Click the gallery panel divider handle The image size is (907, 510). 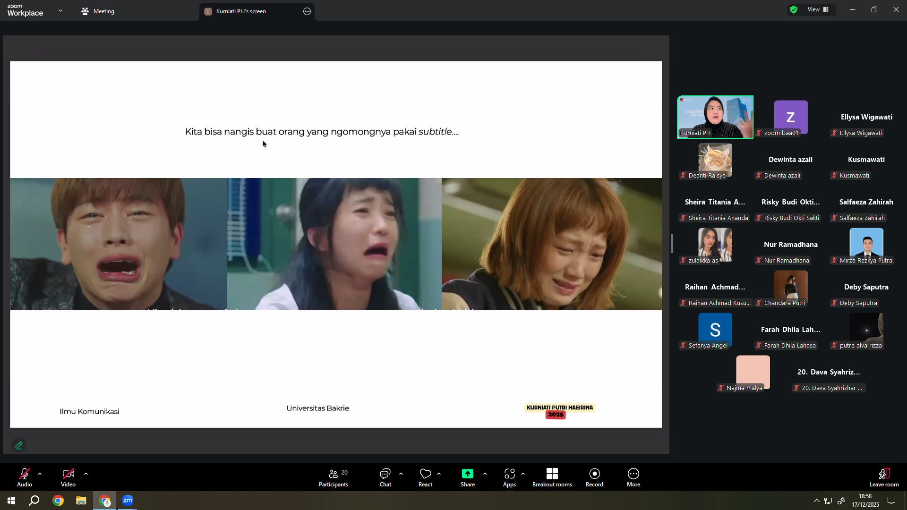[x=672, y=244]
